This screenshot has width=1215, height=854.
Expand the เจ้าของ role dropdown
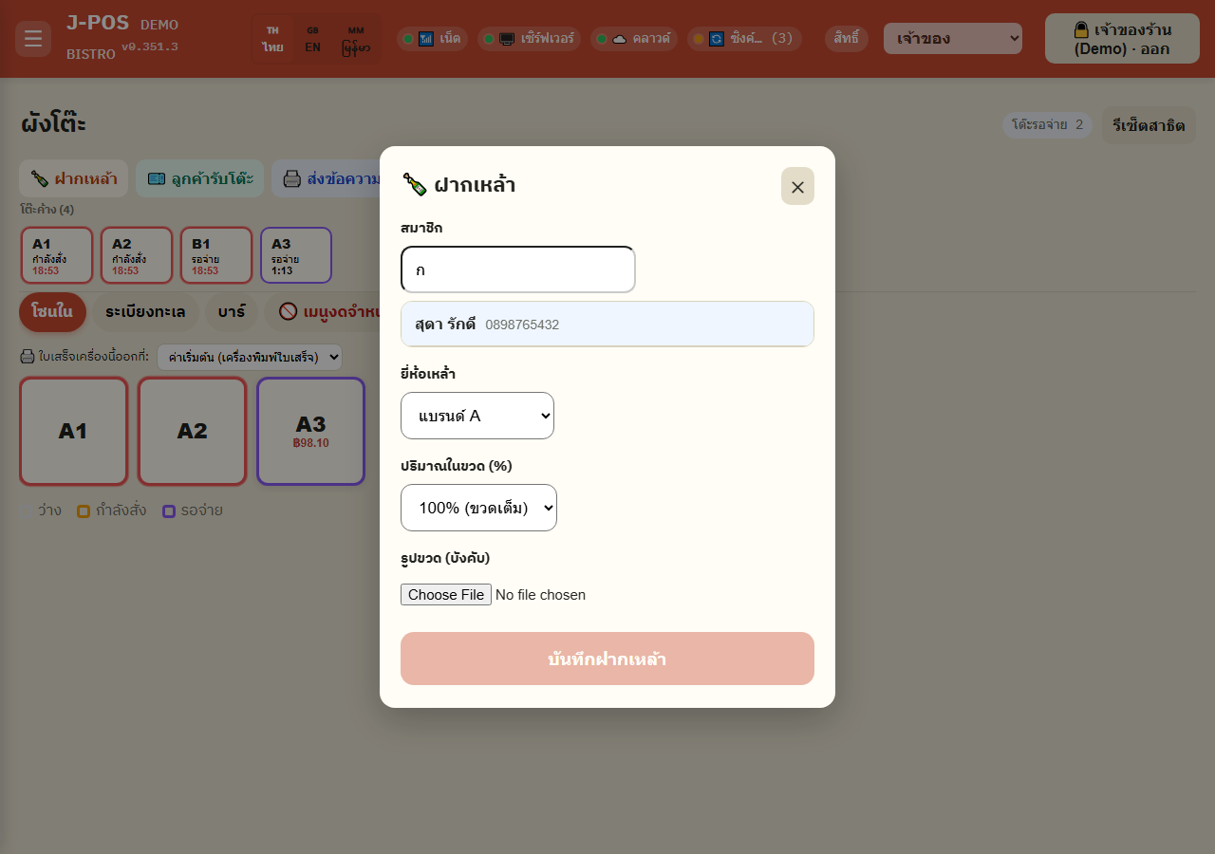click(x=953, y=39)
